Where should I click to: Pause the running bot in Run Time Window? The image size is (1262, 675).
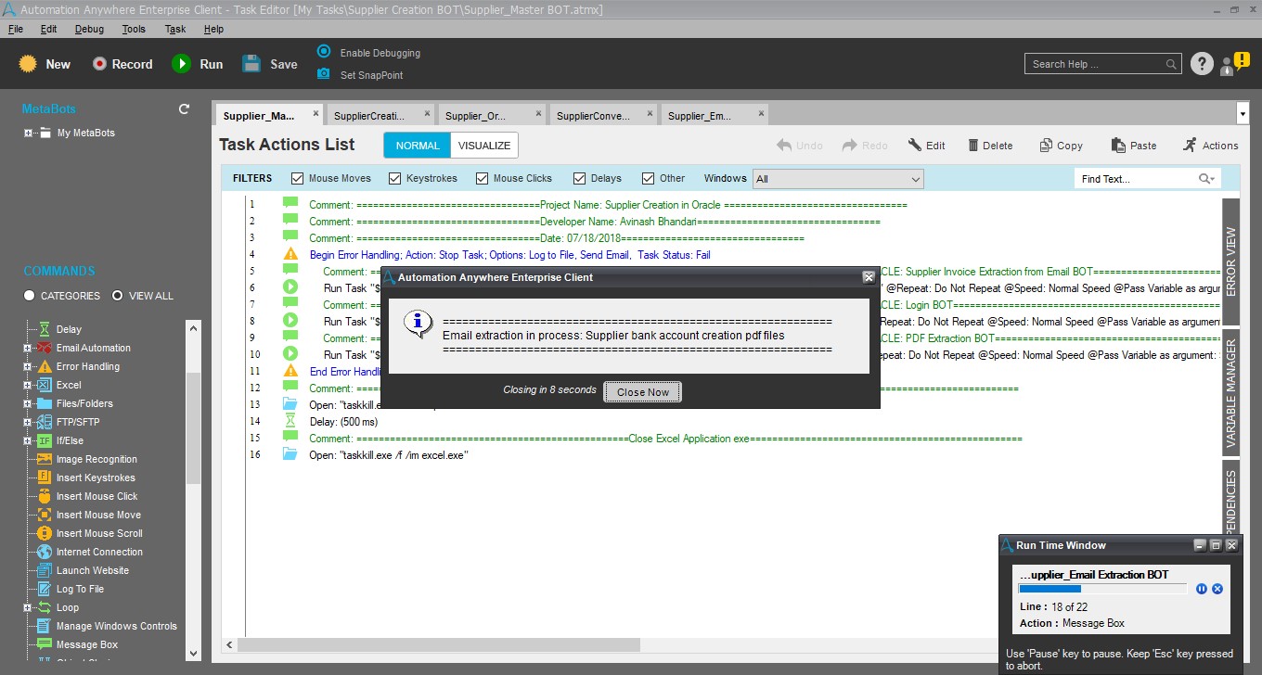pyautogui.click(x=1202, y=589)
